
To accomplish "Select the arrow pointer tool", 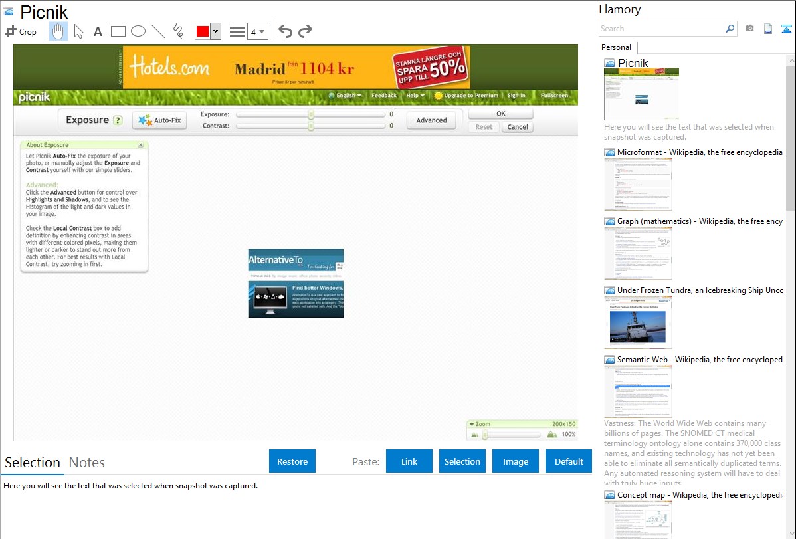I will [x=78, y=31].
